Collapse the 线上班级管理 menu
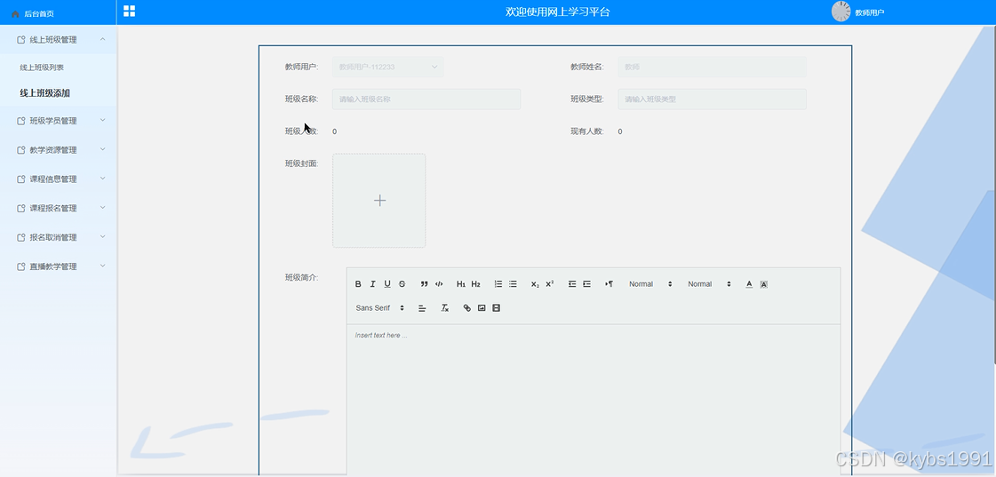996x477 pixels. coord(59,39)
